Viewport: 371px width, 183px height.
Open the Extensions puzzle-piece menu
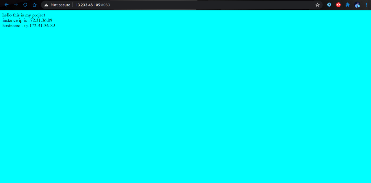click(x=347, y=5)
